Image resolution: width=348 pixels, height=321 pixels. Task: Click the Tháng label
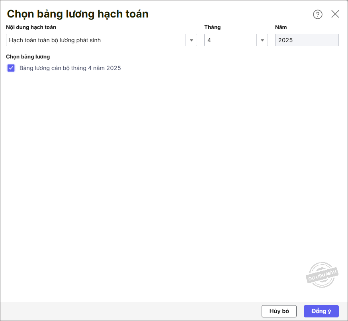pos(212,27)
